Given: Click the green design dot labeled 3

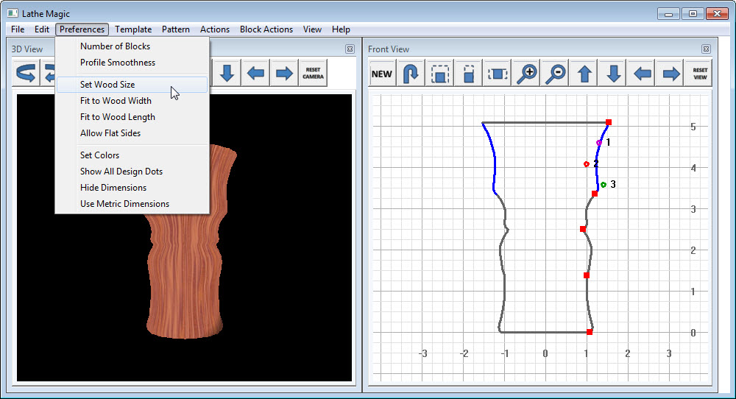Looking at the screenshot, I should (x=604, y=185).
